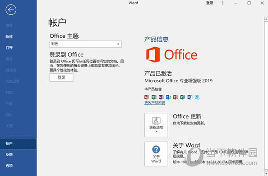Select 导出 in the sidebar
Screen dimensions: 268x176
point(9,115)
